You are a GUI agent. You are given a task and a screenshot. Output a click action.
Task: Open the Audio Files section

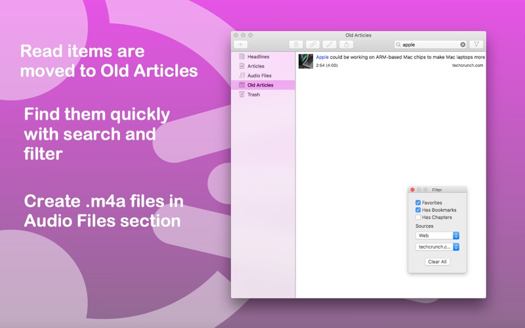click(263, 75)
